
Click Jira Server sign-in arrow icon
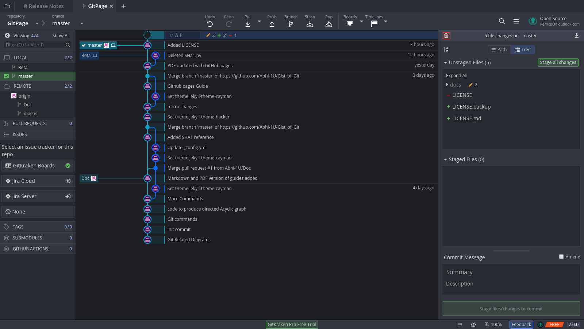tap(68, 196)
